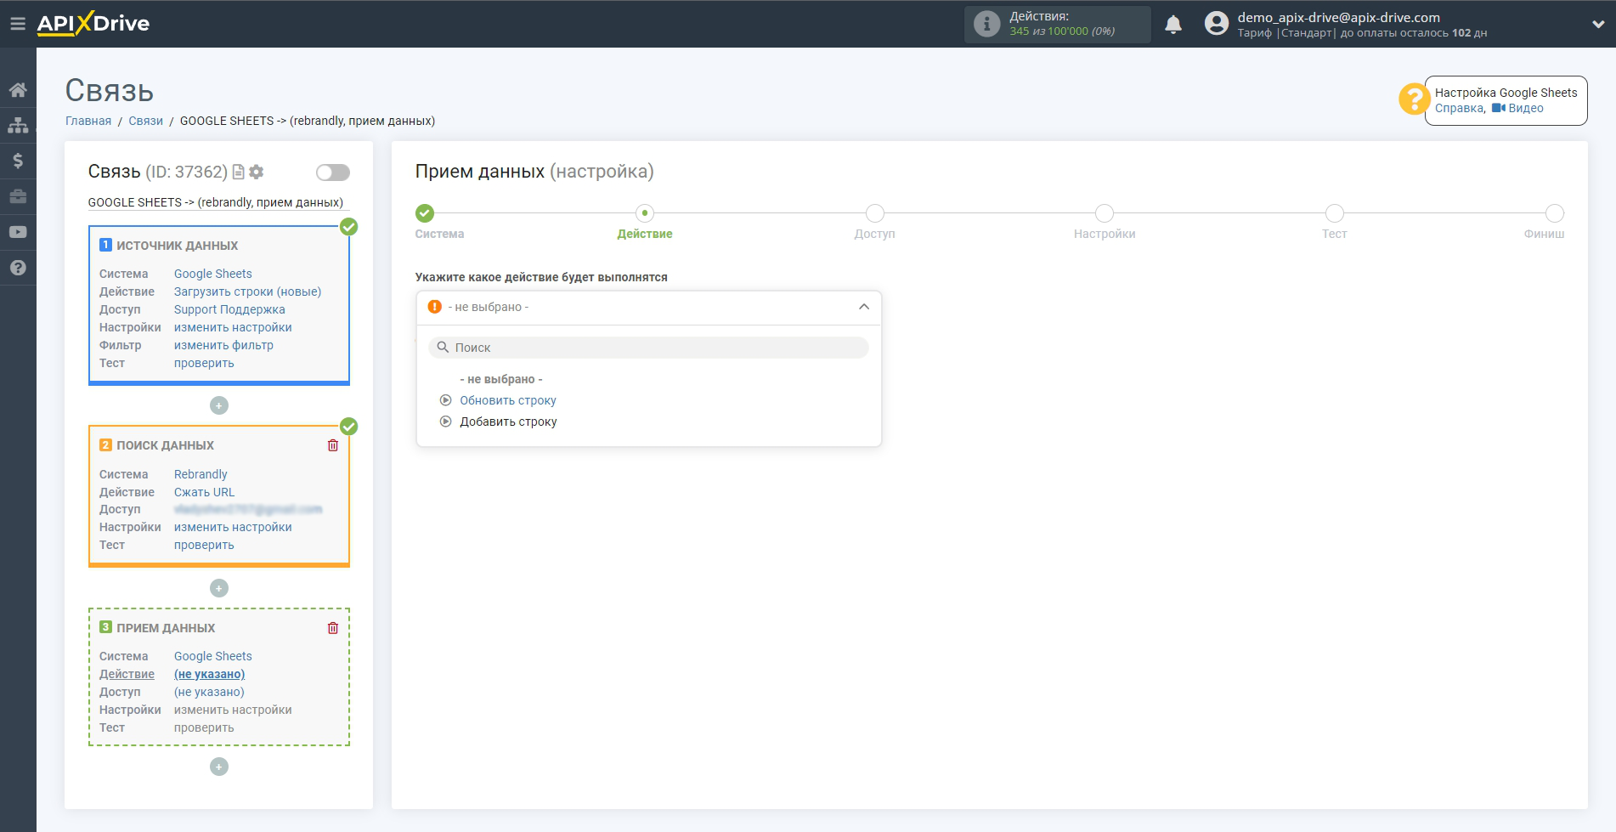Open the briefcase icon in sidebar

18,196
